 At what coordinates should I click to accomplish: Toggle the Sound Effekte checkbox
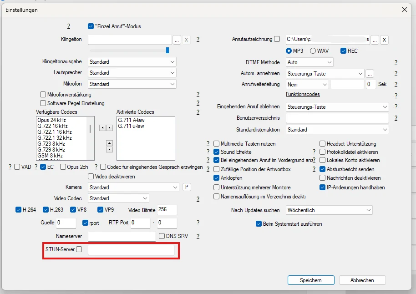(217, 152)
